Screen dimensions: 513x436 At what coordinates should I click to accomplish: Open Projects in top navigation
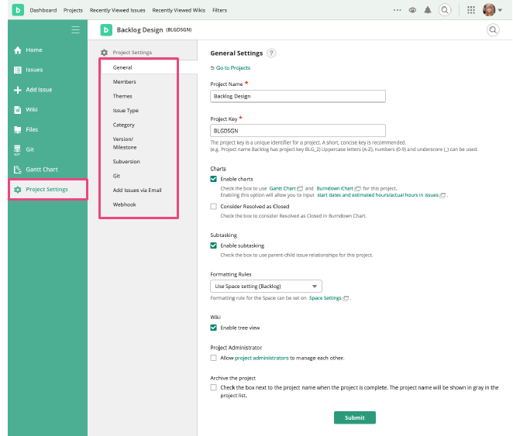(x=73, y=10)
